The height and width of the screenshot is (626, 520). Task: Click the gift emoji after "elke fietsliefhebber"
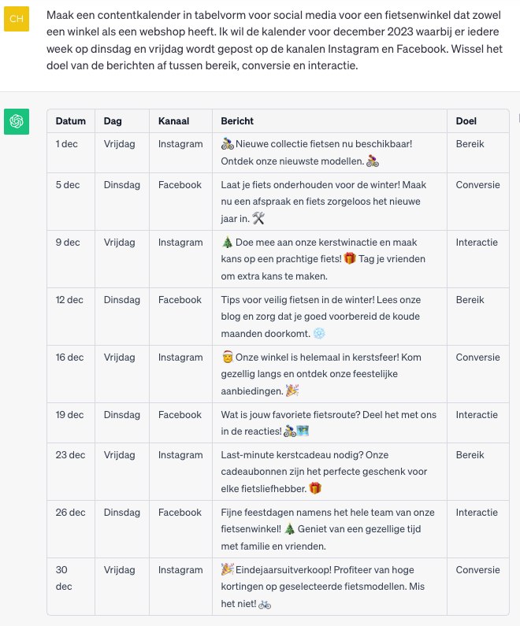(315, 488)
